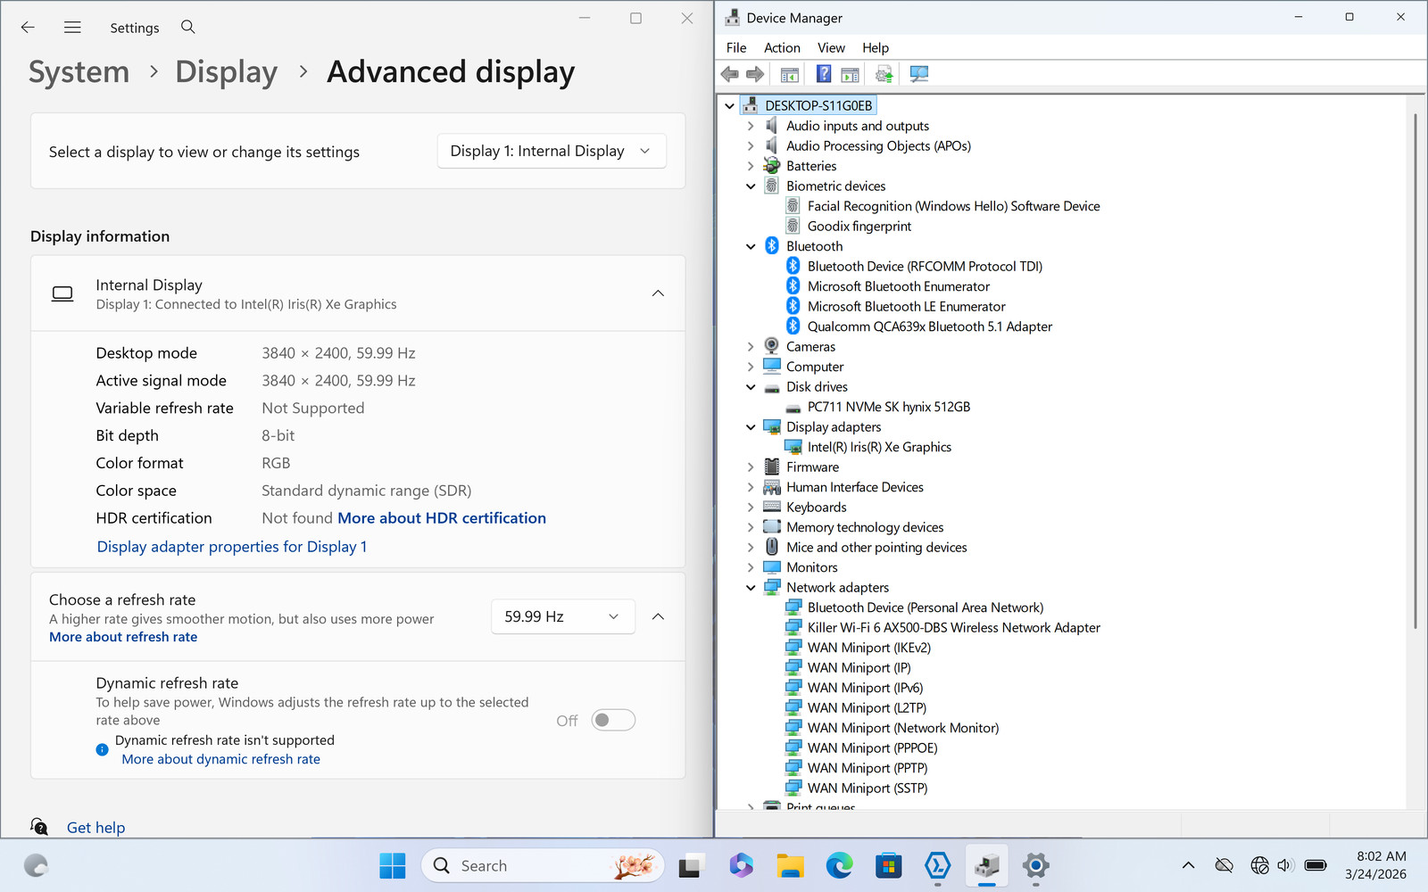The image size is (1428, 892).
Task: Select Microsoft Bluetooth LE Enumerator
Action: (x=907, y=307)
